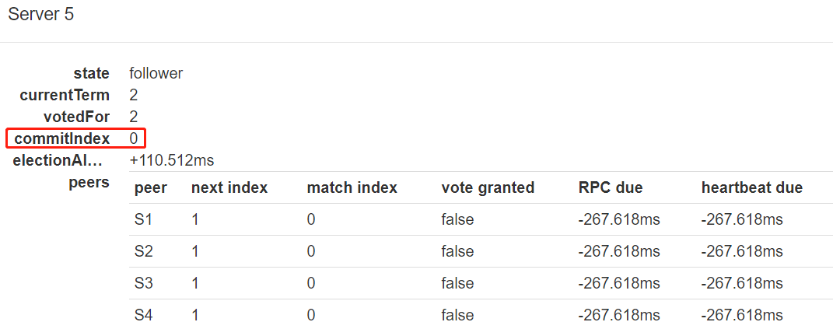Click the peers label
The width and height of the screenshot is (833, 336).
click(x=89, y=183)
